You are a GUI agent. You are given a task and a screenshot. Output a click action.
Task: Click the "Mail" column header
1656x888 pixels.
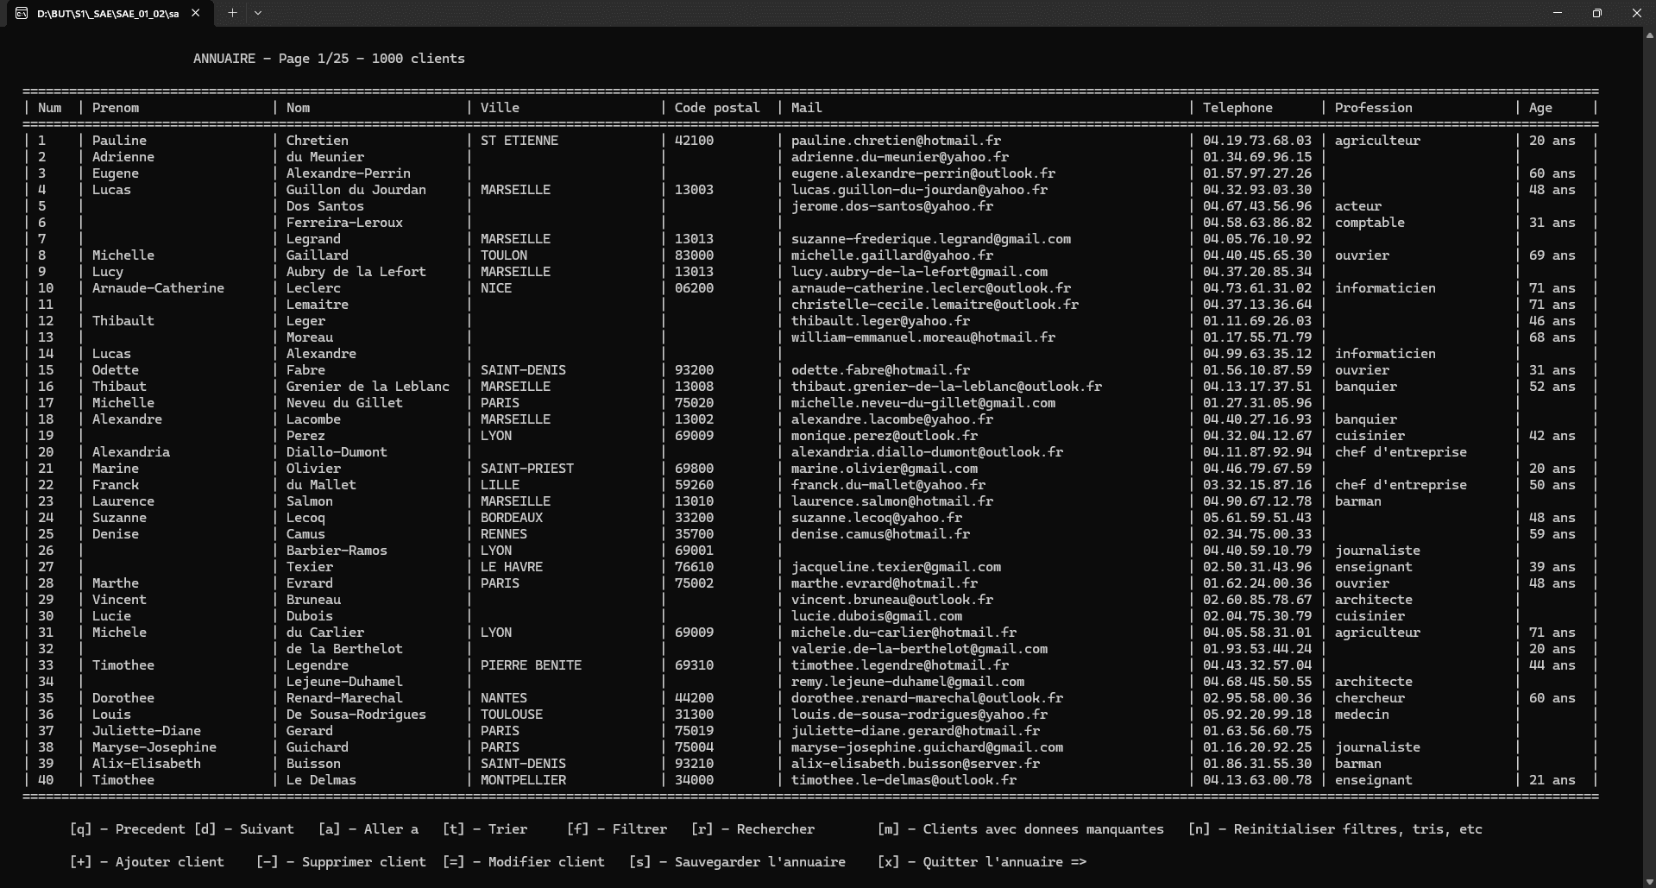click(x=806, y=108)
